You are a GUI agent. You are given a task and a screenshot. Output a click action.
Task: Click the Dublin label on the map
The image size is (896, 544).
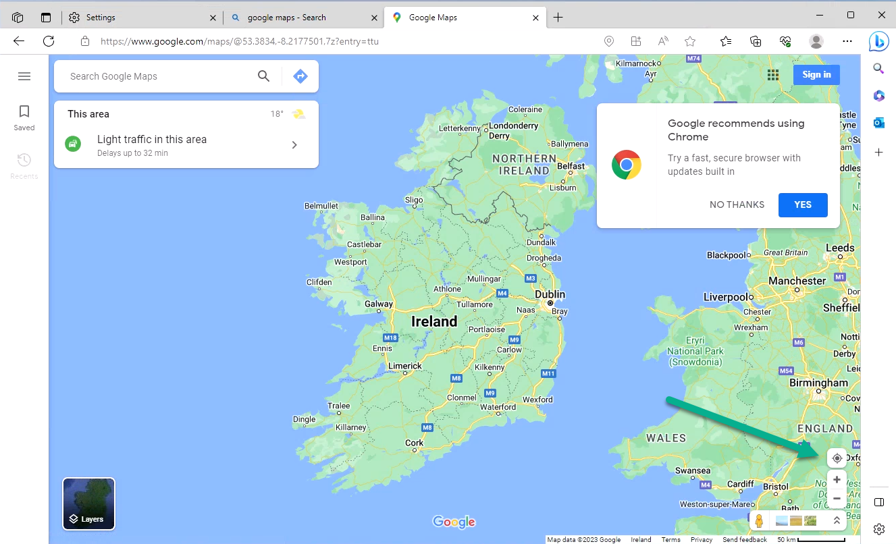pos(550,294)
